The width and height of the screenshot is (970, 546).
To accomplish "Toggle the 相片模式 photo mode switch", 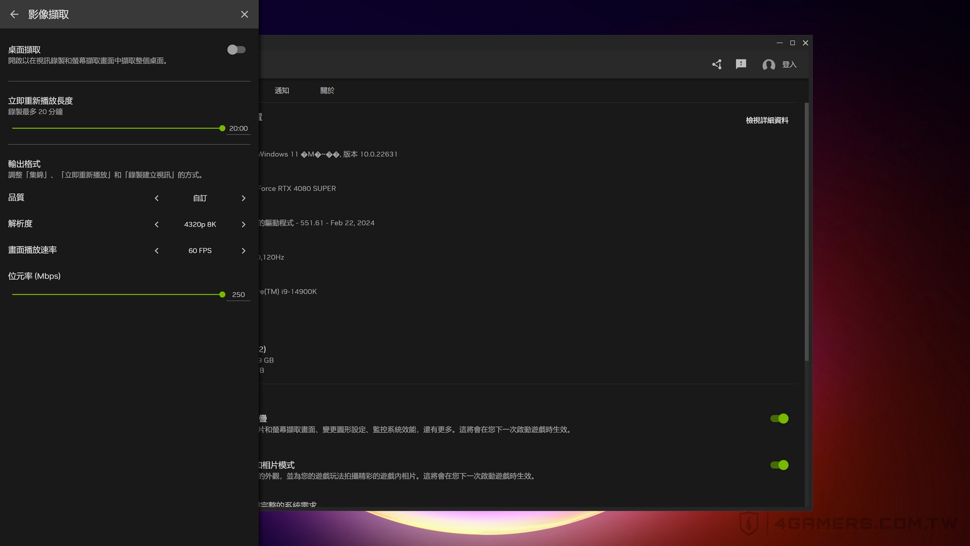I will tap(779, 465).
